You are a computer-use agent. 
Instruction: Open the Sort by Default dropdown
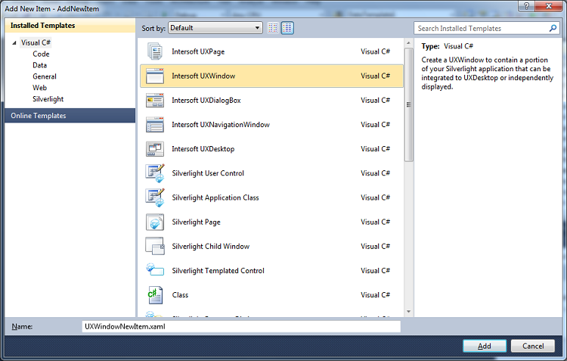[x=215, y=28]
